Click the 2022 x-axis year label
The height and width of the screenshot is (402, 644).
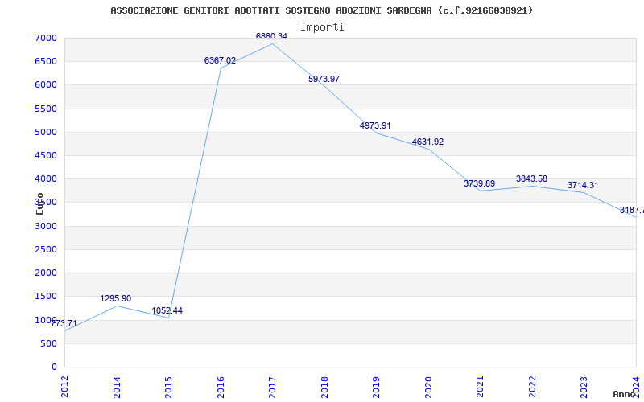[x=532, y=387]
